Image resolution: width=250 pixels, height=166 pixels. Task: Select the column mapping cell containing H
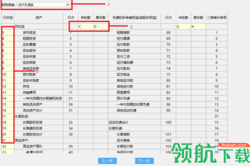tap(198, 27)
